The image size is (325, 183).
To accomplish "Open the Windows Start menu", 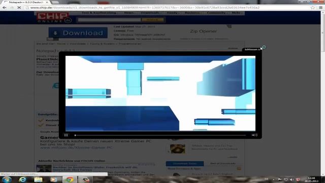I will (x=7, y=179).
